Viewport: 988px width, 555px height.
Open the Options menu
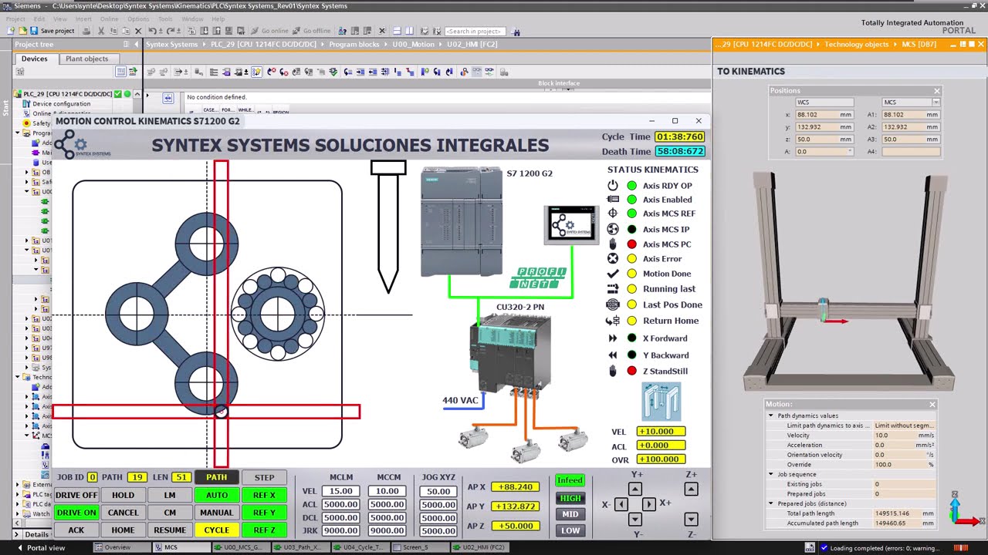pos(138,18)
